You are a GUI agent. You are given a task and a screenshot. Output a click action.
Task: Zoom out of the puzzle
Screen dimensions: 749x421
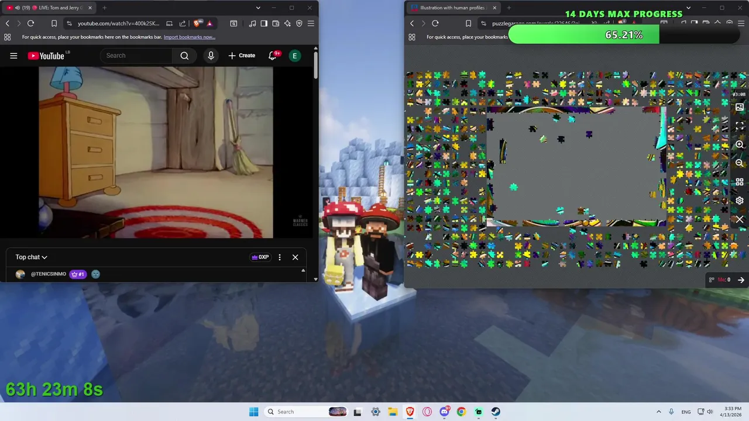(x=740, y=163)
